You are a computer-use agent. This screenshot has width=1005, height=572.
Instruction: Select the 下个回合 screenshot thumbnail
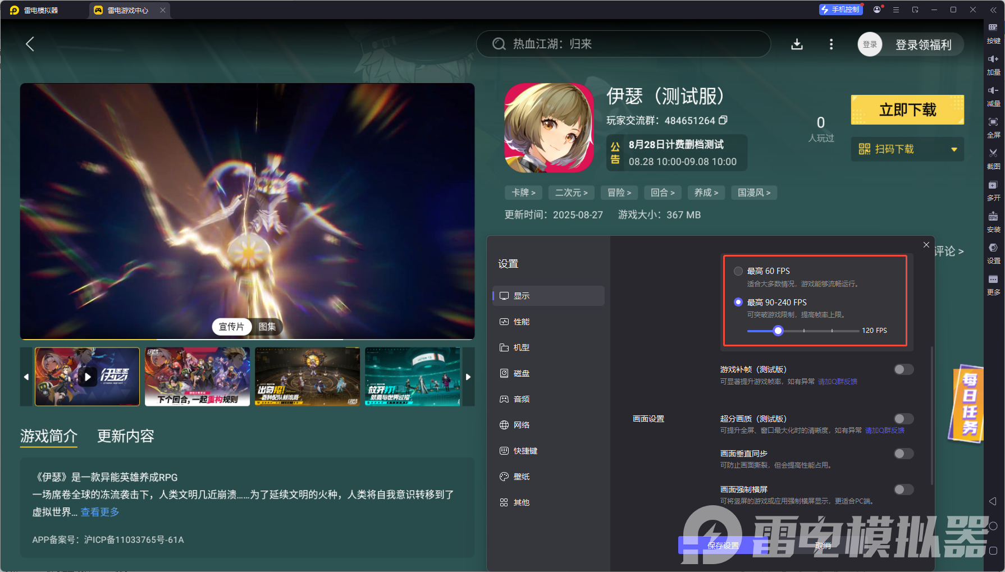[x=197, y=377]
